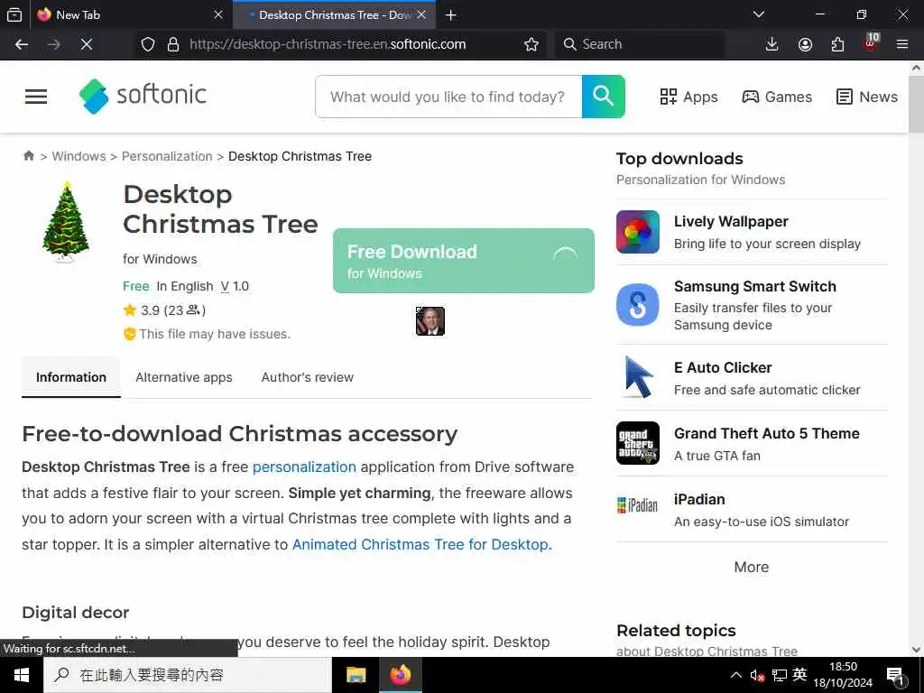Open the uBlock extension icon
Viewport: 924px width, 693px height.
(x=871, y=43)
